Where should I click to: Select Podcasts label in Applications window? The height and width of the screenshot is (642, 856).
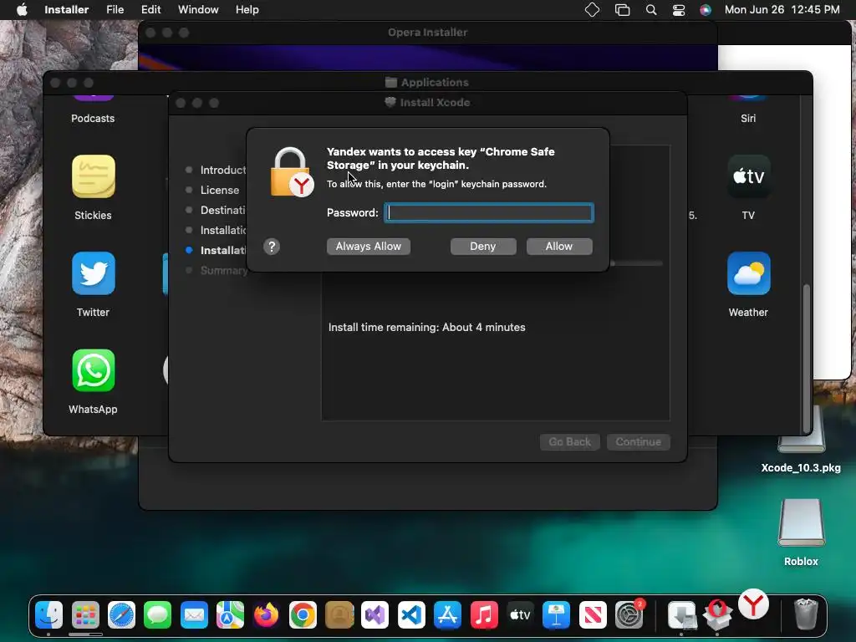point(93,119)
